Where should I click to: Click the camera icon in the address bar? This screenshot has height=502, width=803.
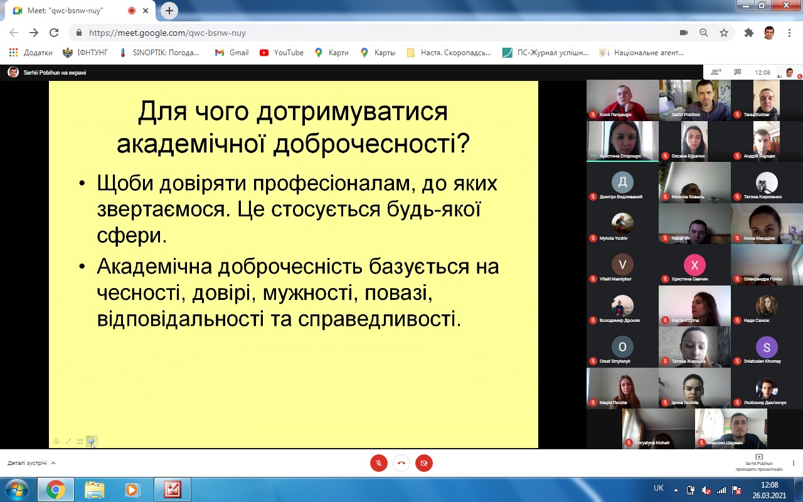coord(684,33)
